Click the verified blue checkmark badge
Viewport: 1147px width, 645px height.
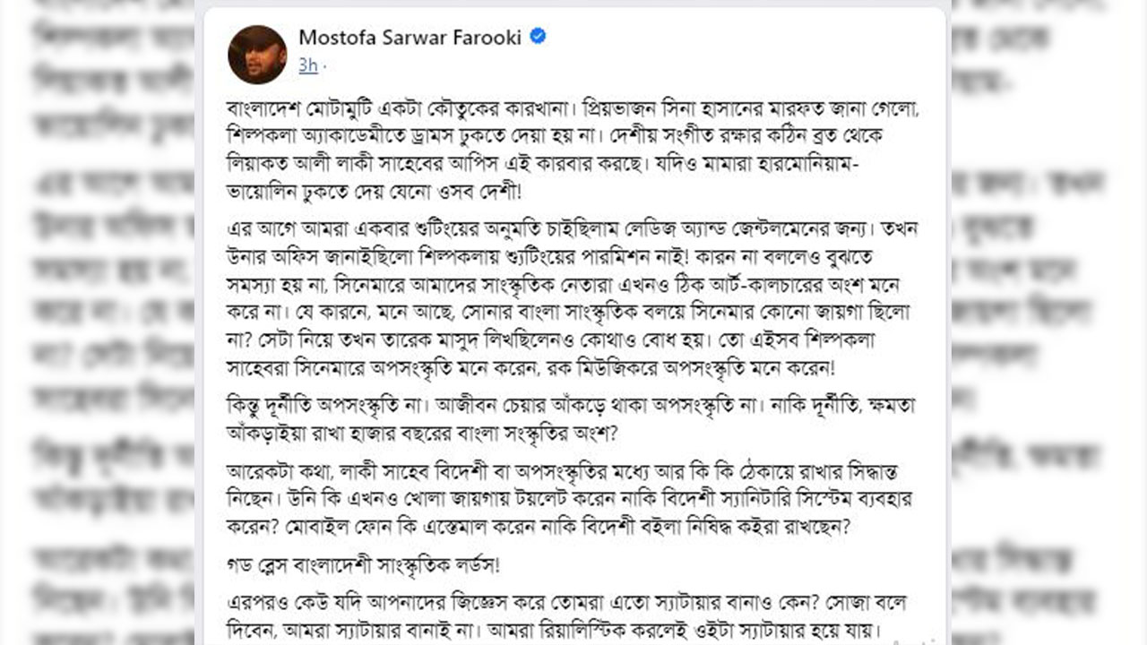(x=538, y=37)
